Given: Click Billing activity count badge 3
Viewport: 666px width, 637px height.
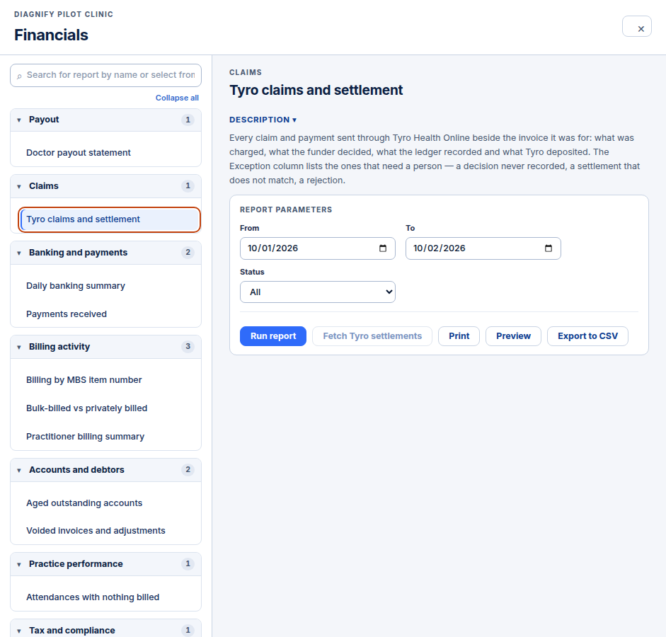Looking at the screenshot, I should pyautogui.click(x=188, y=347).
